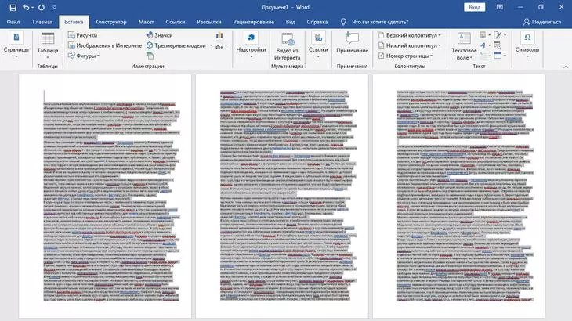Collapse the ribbon with the chevron

click(x=566, y=67)
